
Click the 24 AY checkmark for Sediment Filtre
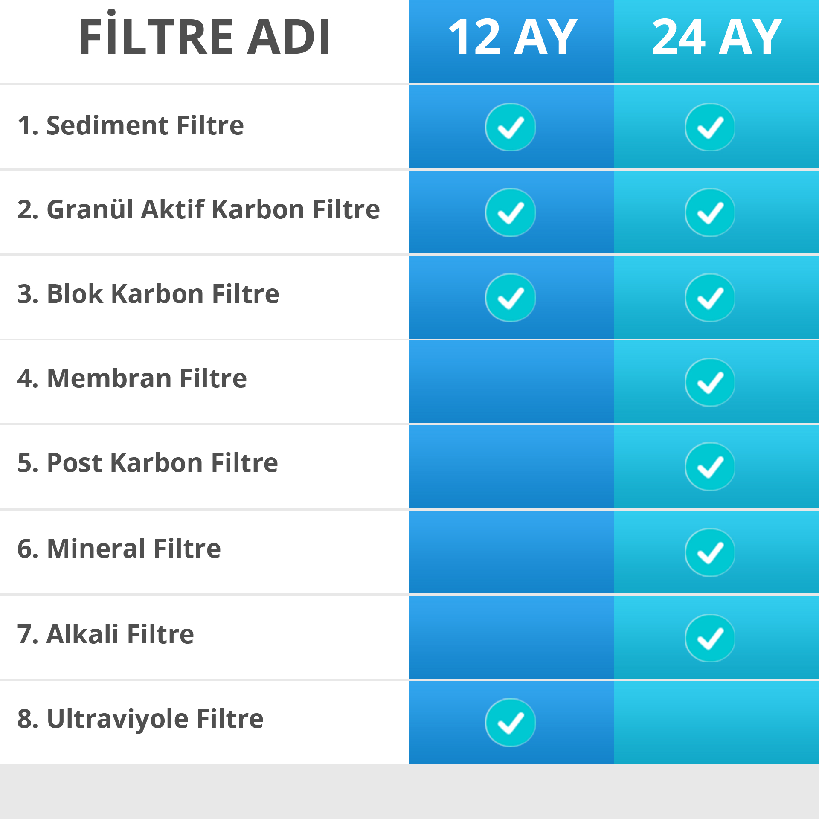point(710,127)
